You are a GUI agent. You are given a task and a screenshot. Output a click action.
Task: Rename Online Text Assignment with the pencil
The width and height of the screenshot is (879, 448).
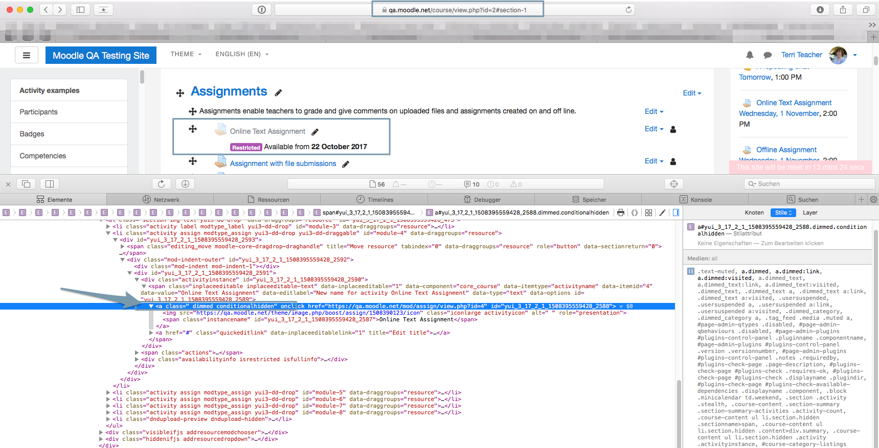tap(315, 132)
